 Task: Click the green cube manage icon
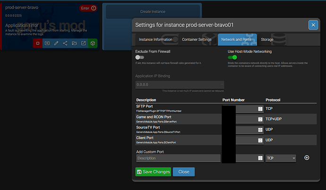coord(93,43)
